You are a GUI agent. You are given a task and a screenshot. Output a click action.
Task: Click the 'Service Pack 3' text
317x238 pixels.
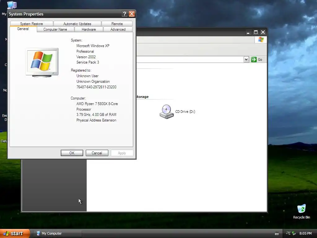click(x=88, y=62)
